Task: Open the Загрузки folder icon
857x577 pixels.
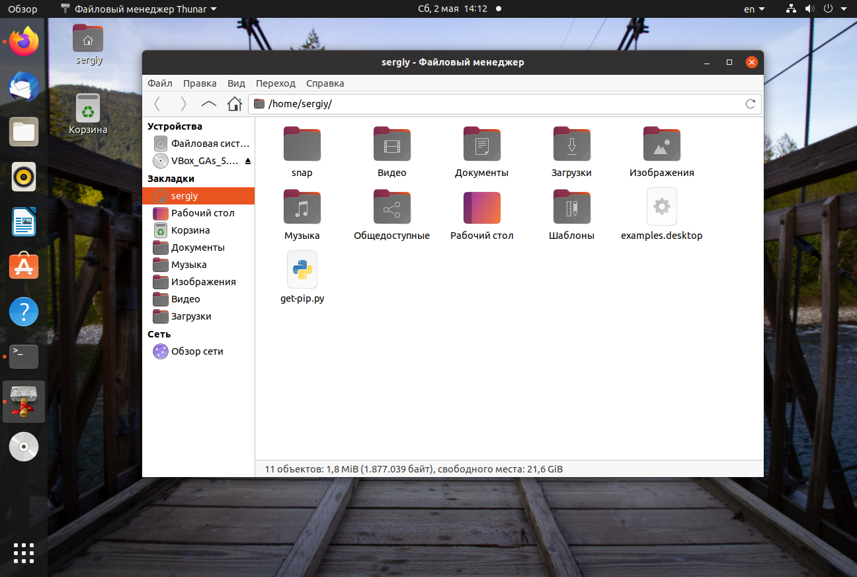Action: (x=571, y=144)
